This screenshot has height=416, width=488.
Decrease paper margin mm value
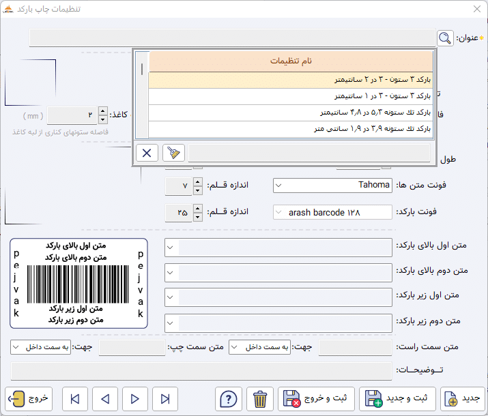(102, 119)
